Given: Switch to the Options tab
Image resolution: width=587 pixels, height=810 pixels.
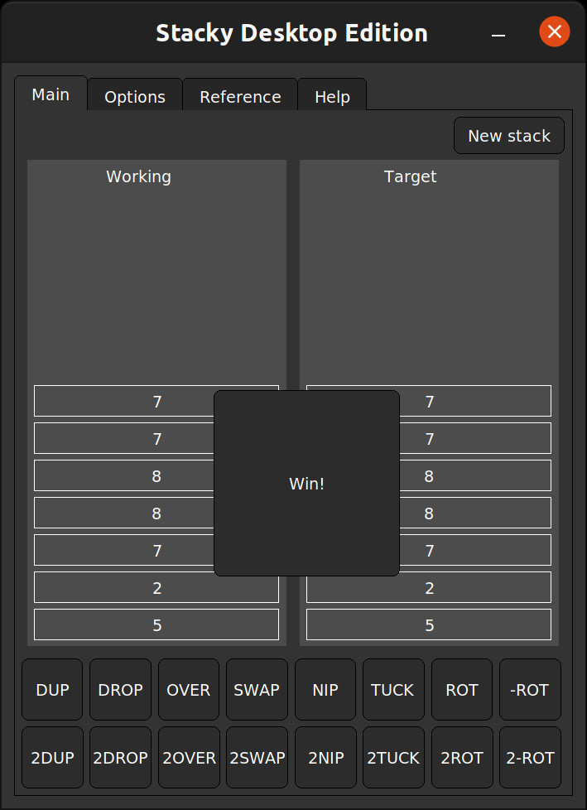Looking at the screenshot, I should pos(134,96).
